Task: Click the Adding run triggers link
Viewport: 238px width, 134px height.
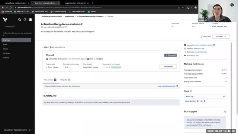Action: 194,122
